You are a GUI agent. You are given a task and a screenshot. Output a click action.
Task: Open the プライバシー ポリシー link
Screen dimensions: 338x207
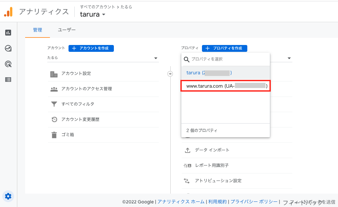tap(254, 202)
